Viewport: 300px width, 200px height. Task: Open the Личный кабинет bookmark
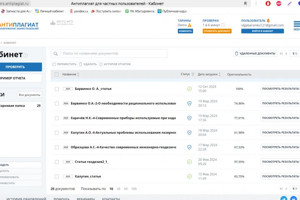[x=50, y=11]
